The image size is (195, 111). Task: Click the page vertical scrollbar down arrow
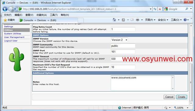click(x=191, y=103)
